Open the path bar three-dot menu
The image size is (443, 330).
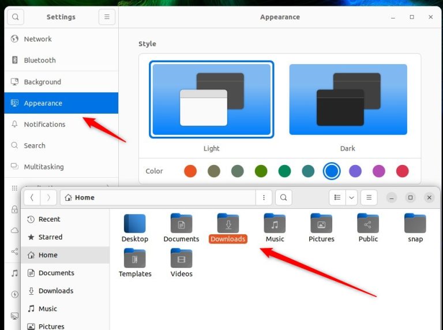tap(264, 197)
